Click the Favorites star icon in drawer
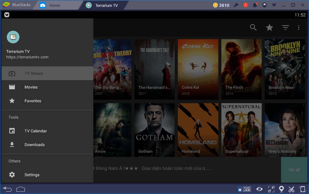Image resolution: width=309 pixels, height=194 pixels. point(12,101)
